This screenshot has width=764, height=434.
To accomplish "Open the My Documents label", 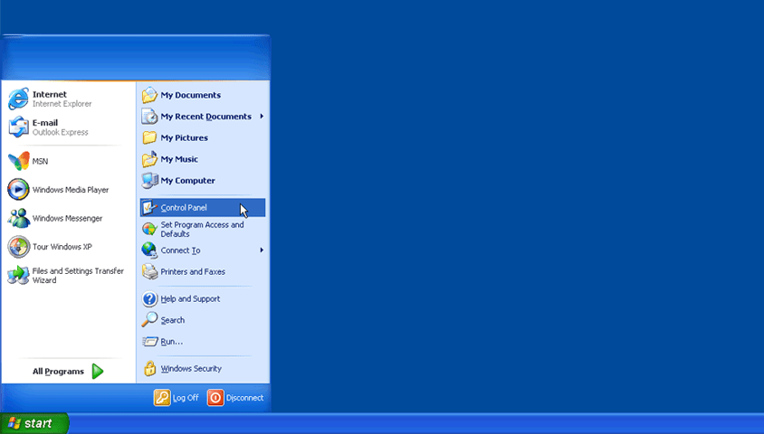I will pyautogui.click(x=190, y=95).
